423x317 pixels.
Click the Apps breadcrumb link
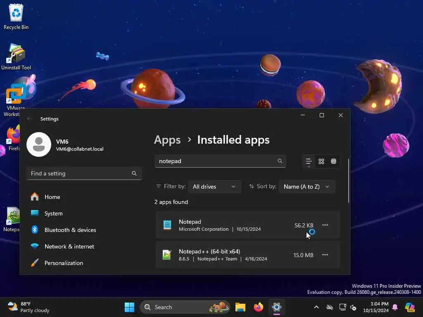[167, 140]
